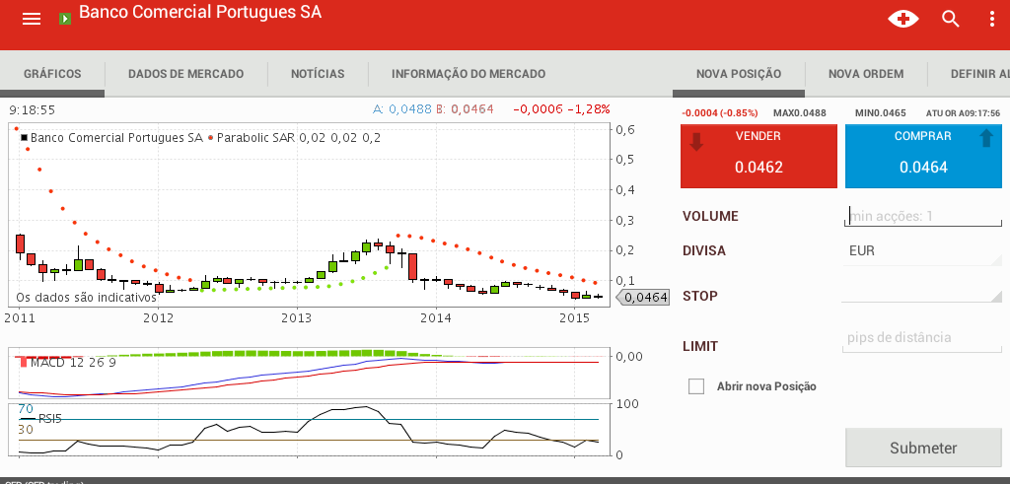Switch to the Dados de Mercado tab
Image resolution: width=1010 pixels, height=484 pixels.
185,74
